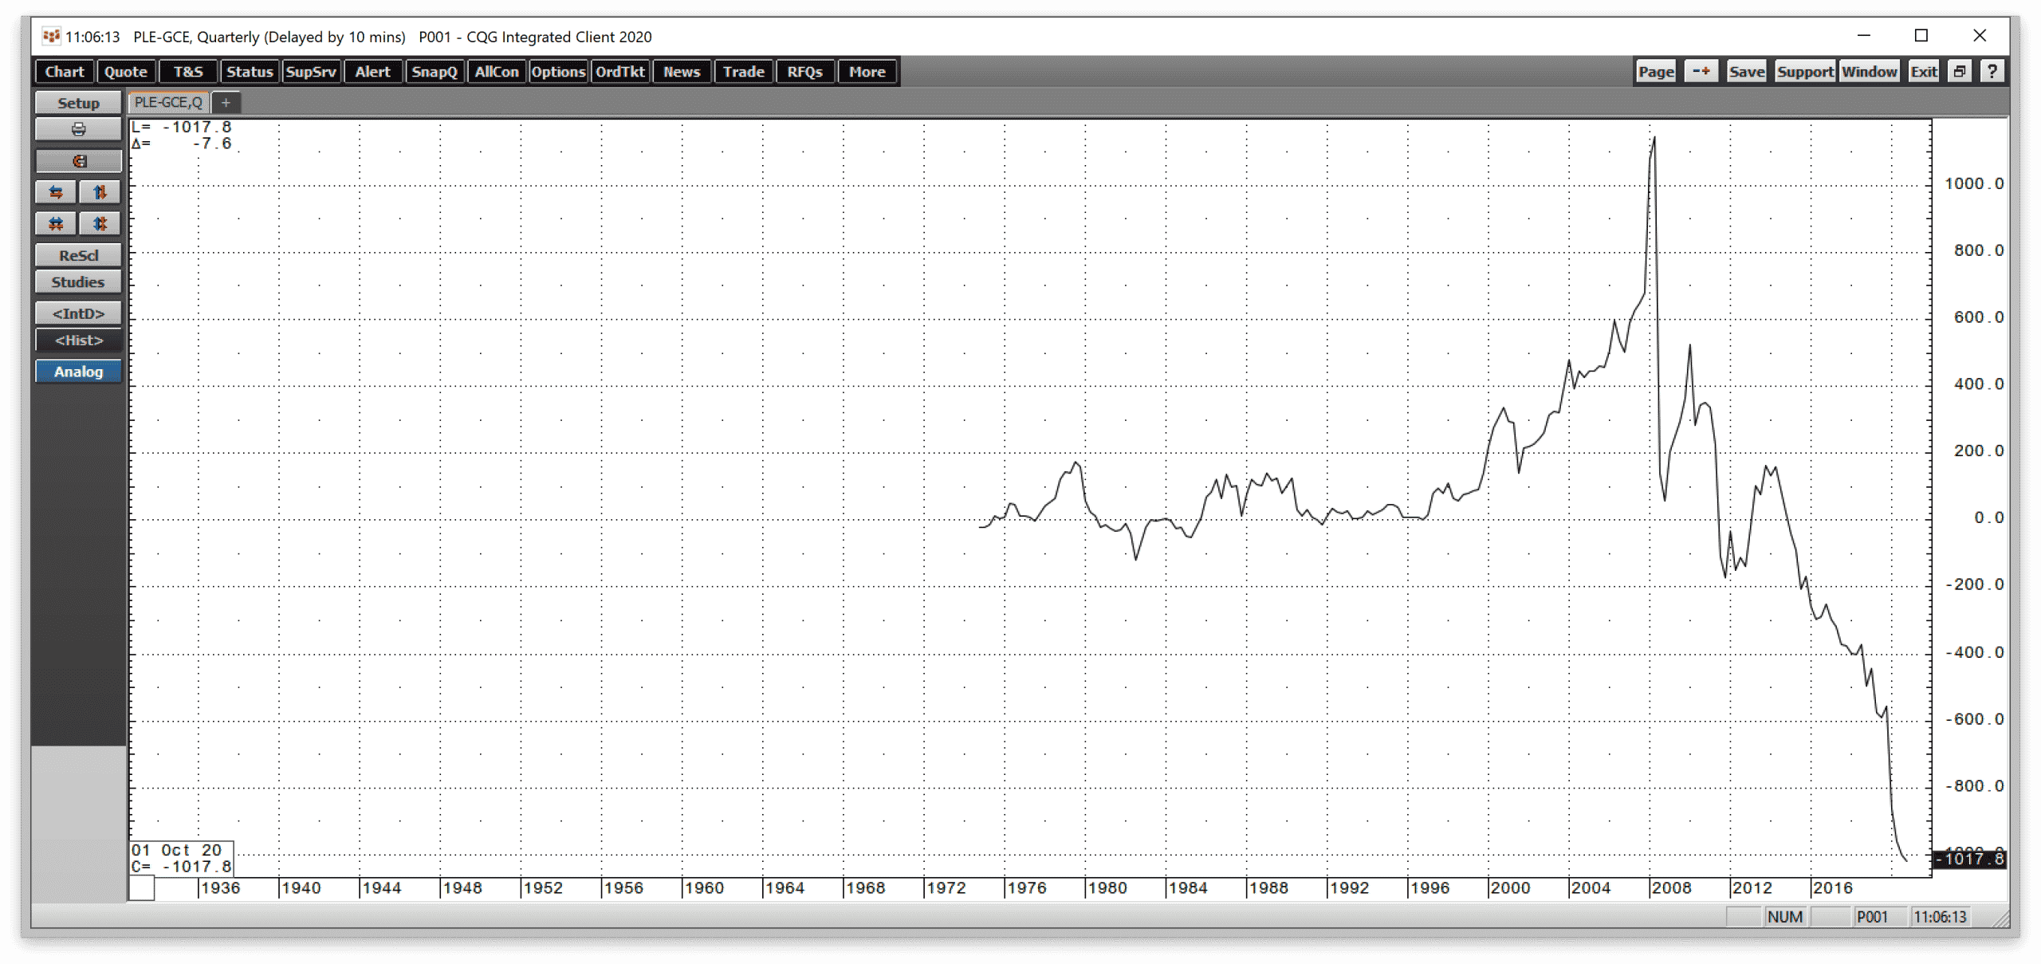Open the Window menu
Image resolution: width=2041 pixels, height=964 pixels.
coord(1869,72)
